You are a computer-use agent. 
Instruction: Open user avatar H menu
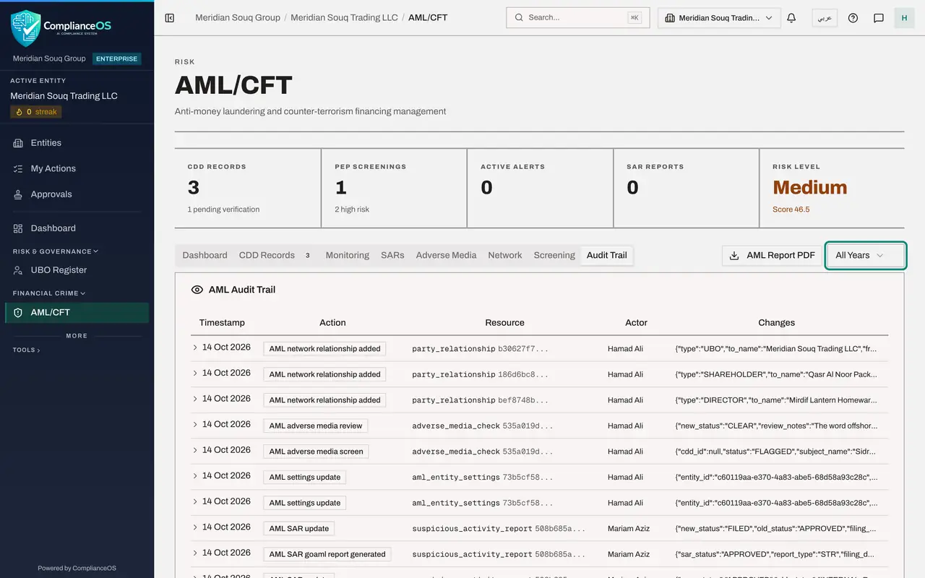904,17
